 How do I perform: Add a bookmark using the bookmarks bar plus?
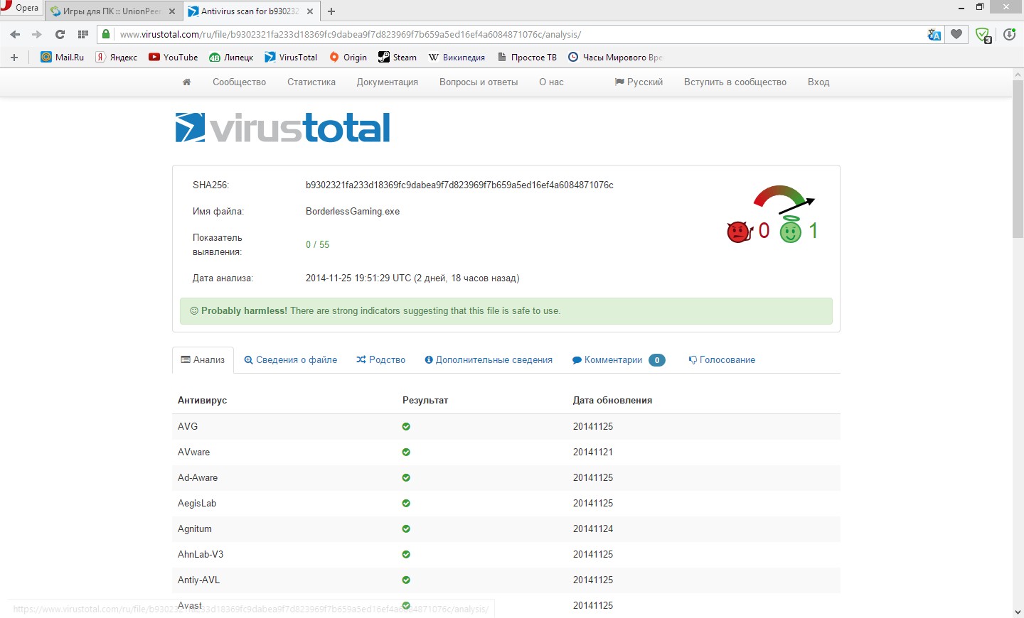point(14,57)
